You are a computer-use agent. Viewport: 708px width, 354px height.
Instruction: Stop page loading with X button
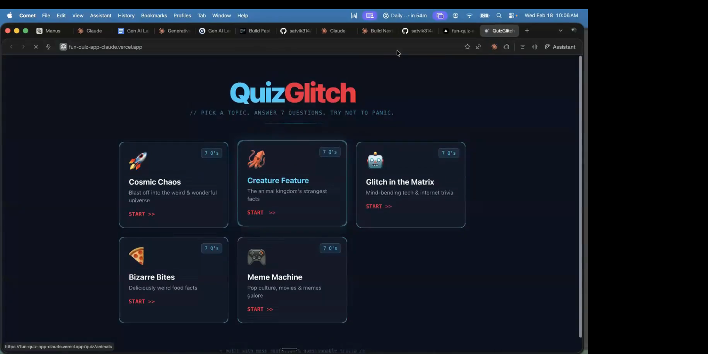pyautogui.click(x=36, y=47)
